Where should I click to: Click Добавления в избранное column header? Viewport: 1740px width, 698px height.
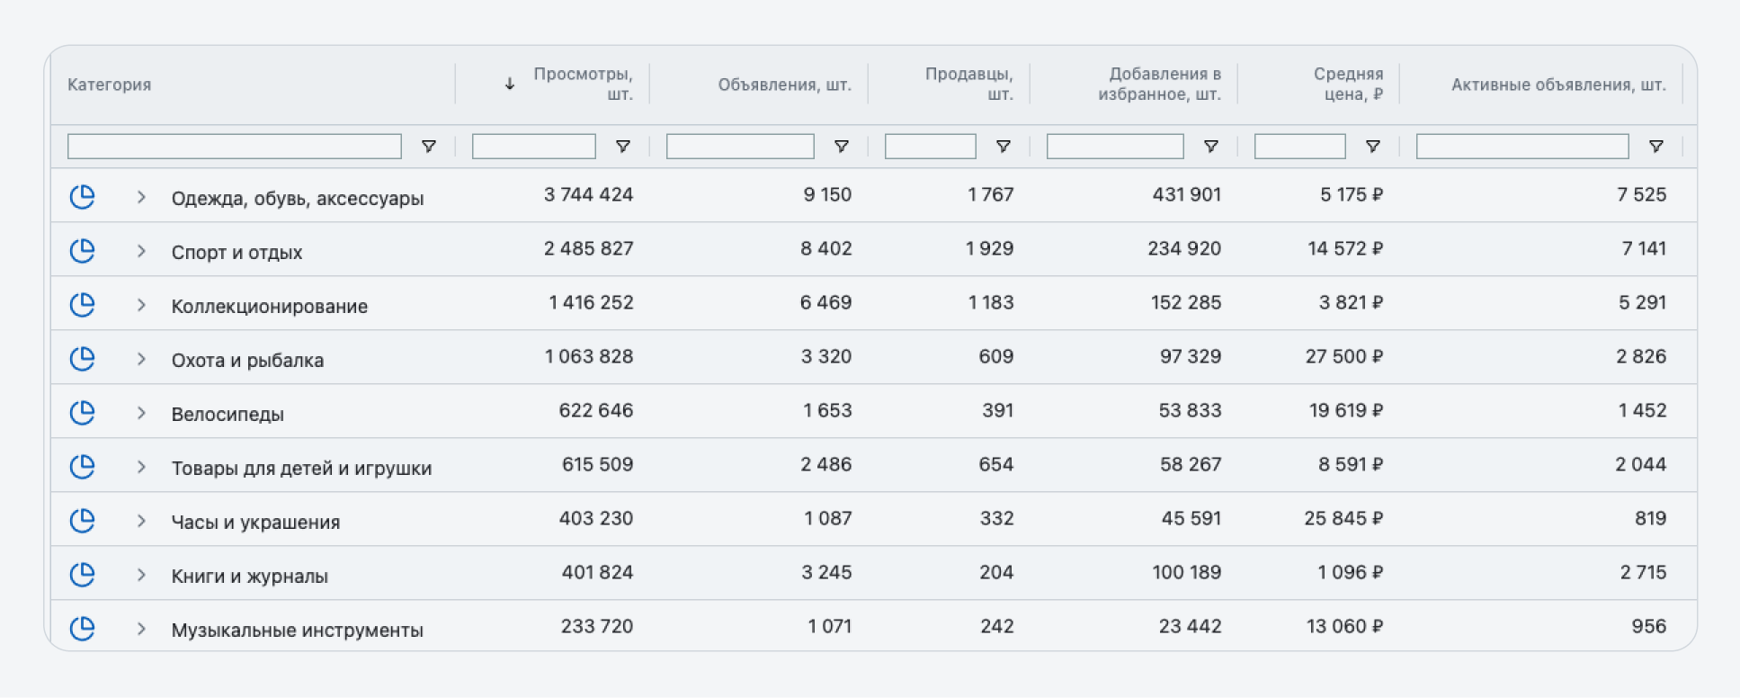coord(1159,84)
